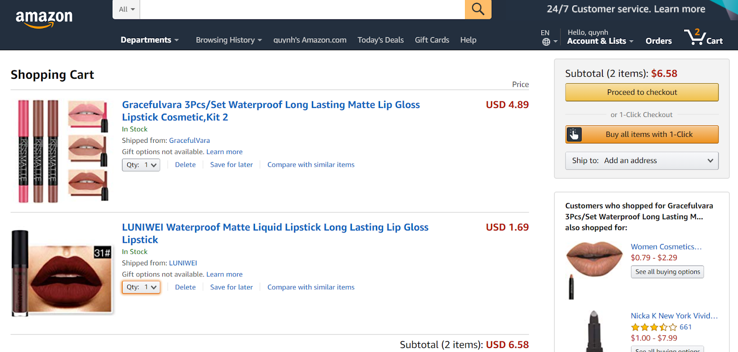Image resolution: width=738 pixels, height=352 pixels.
Task: Open the 661 star rating reviews
Action: (x=661, y=327)
